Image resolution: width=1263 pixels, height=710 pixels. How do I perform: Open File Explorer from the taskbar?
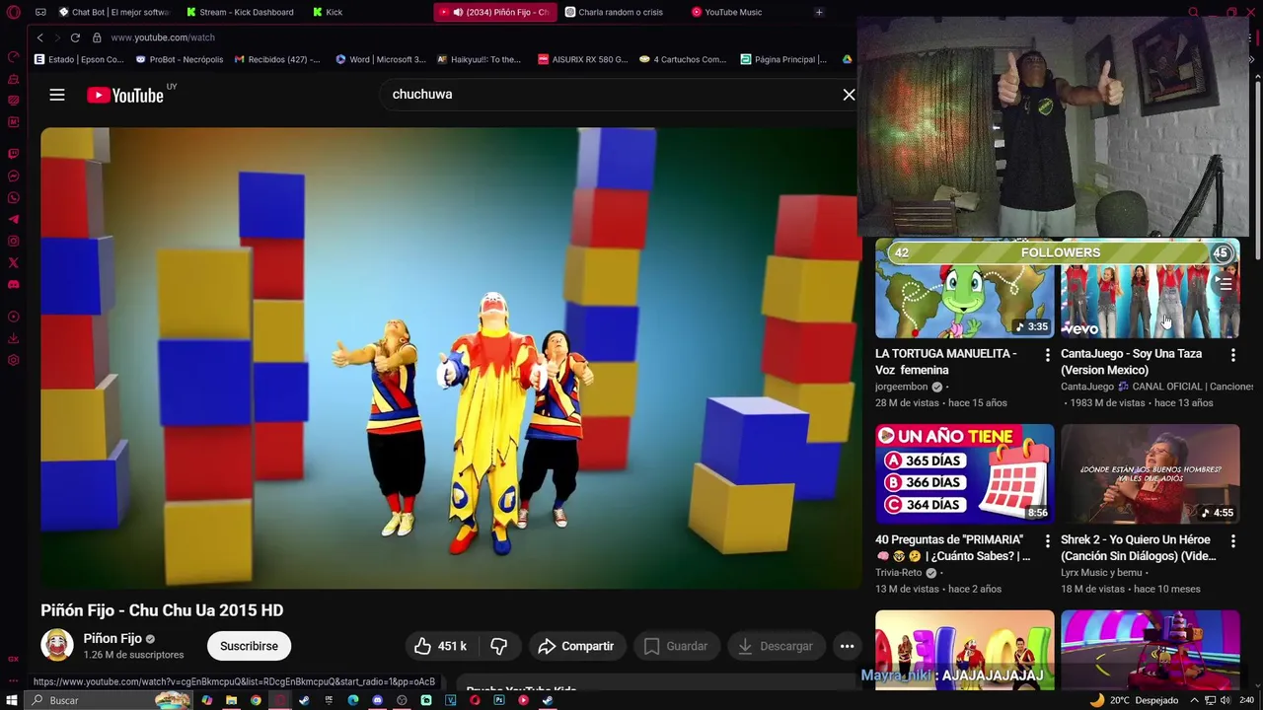(x=231, y=700)
